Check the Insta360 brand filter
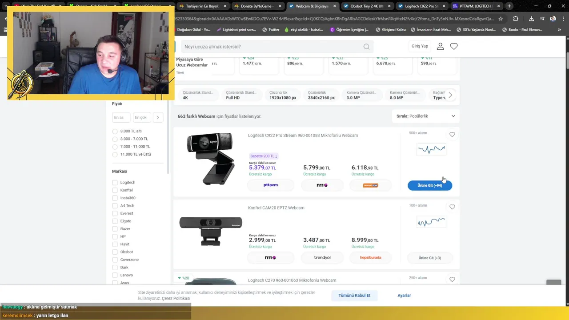This screenshot has width=569, height=320. (115, 198)
